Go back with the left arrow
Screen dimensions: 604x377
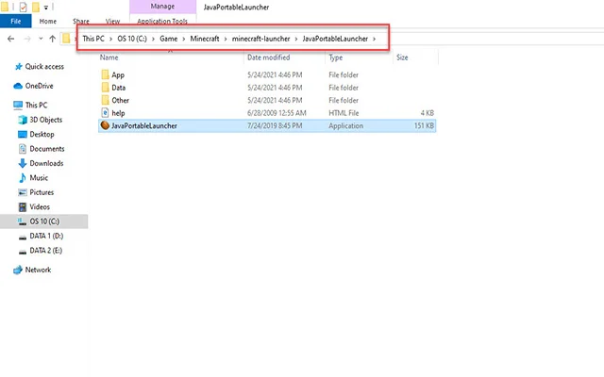(x=10, y=39)
